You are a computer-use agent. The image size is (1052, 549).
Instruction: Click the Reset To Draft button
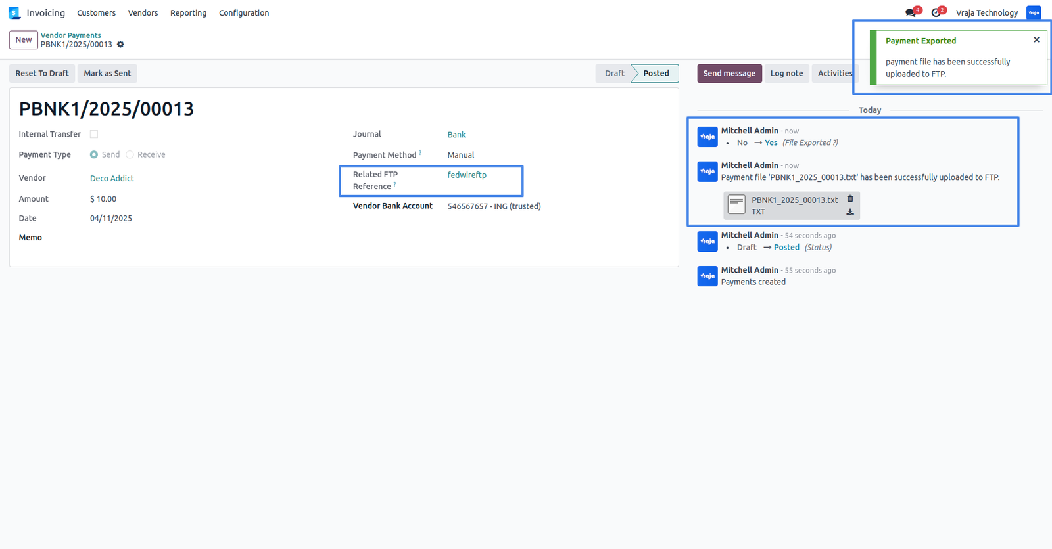pyautogui.click(x=42, y=74)
